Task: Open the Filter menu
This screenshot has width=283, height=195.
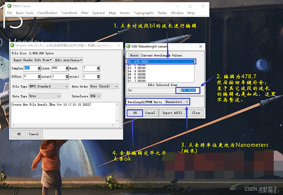Action: click(85, 13)
